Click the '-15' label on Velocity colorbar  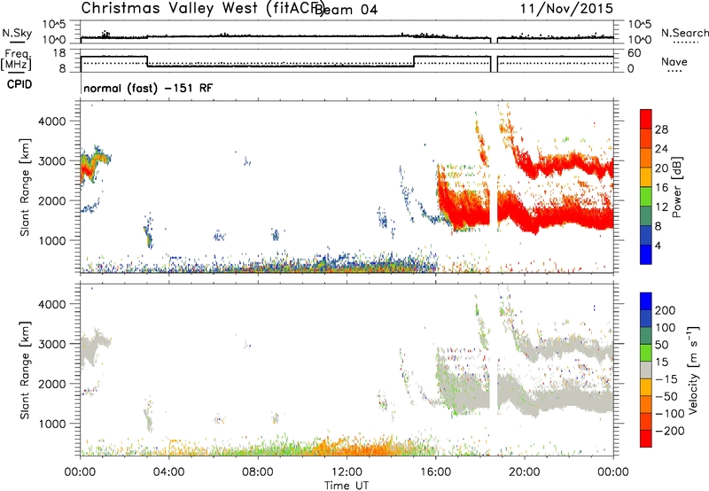coord(666,379)
